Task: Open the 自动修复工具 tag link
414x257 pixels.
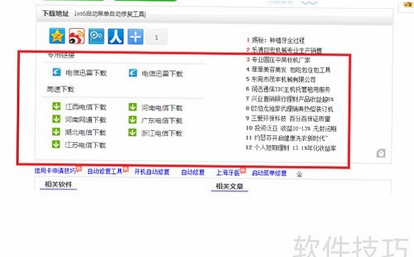Action: click(105, 171)
